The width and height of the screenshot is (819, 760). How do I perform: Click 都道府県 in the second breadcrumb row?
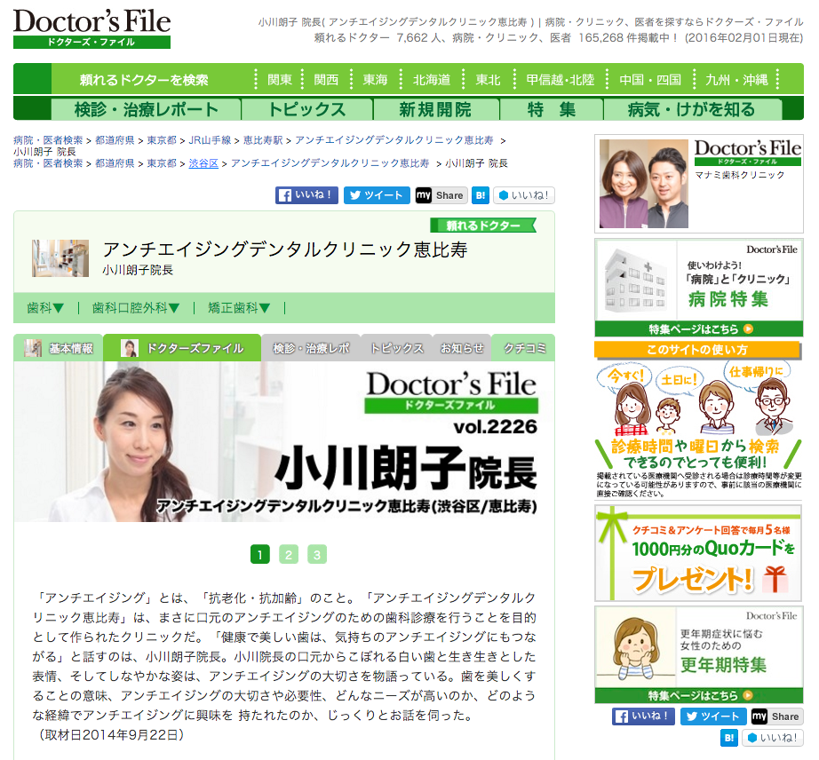pyautogui.click(x=115, y=163)
